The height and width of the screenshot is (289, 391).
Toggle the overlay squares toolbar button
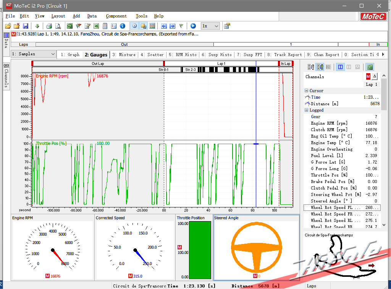pyautogui.click(x=144, y=26)
